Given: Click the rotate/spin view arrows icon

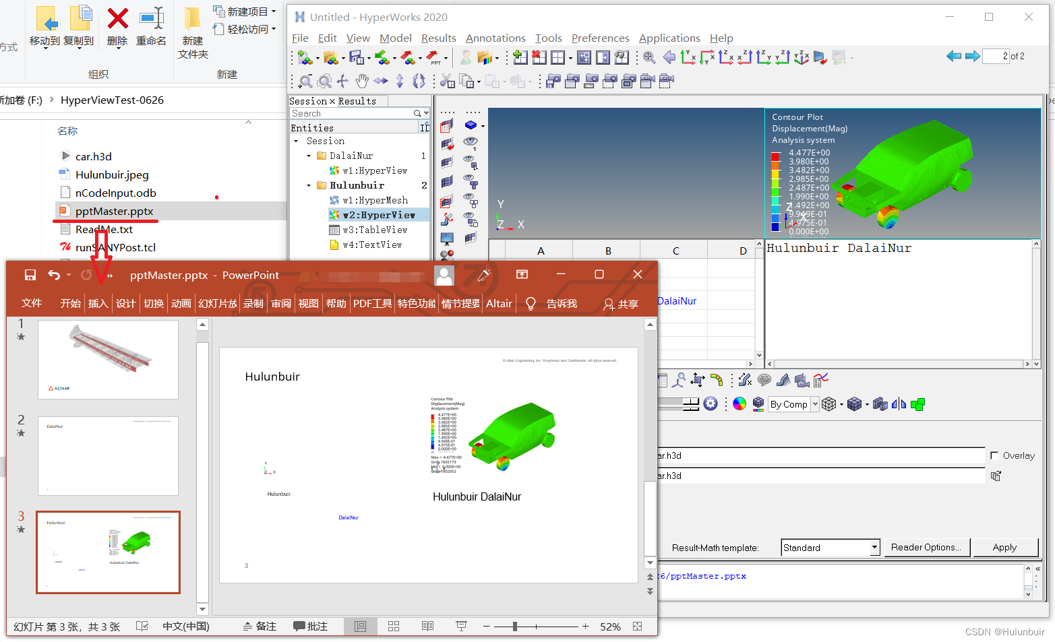Looking at the screenshot, I should [419, 82].
